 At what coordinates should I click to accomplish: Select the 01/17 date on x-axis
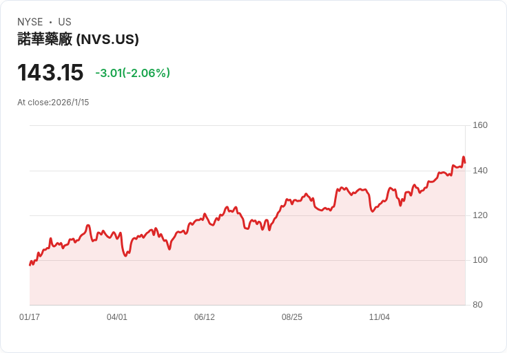[x=30, y=317]
